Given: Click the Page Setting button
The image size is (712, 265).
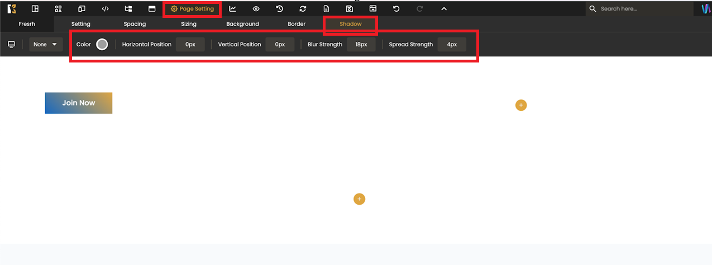Looking at the screenshot, I should click(x=192, y=9).
